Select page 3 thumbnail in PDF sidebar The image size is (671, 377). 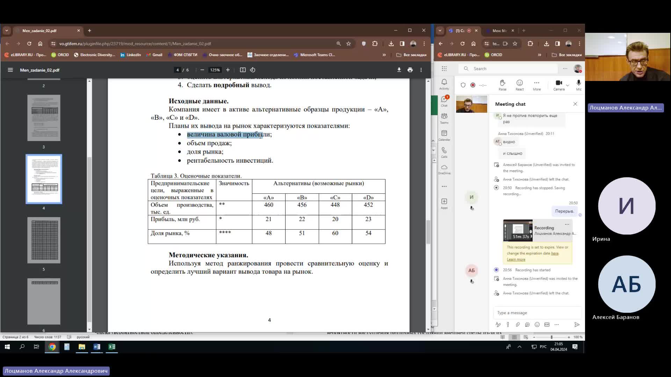(x=44, y=118)
